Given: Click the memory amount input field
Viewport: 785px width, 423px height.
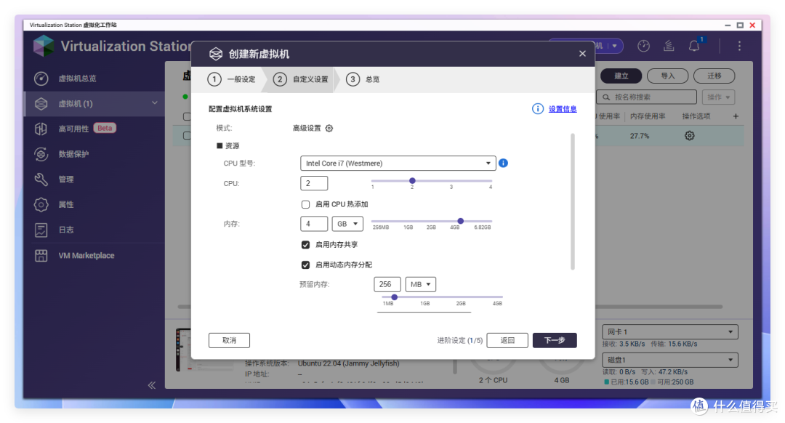Looking at the screenshot, I should (x=314, y=224).
